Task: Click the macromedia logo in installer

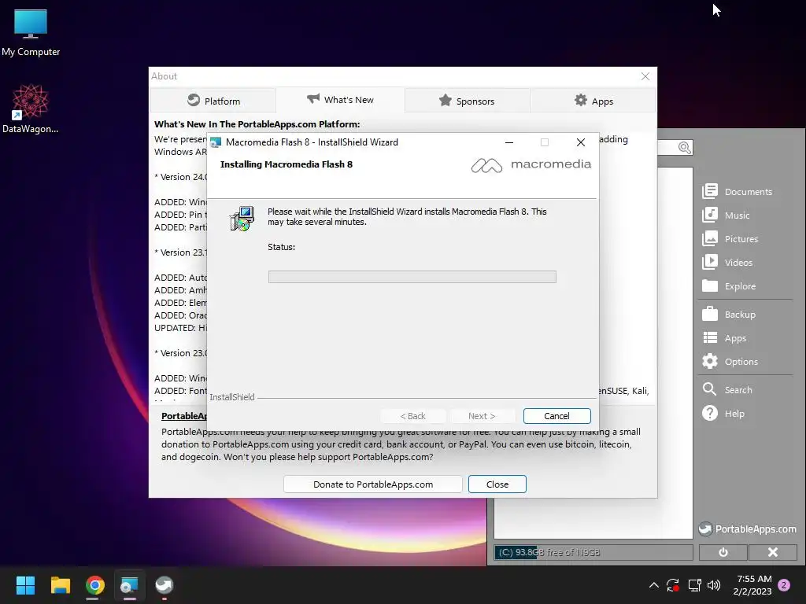Action: (531, 165)
